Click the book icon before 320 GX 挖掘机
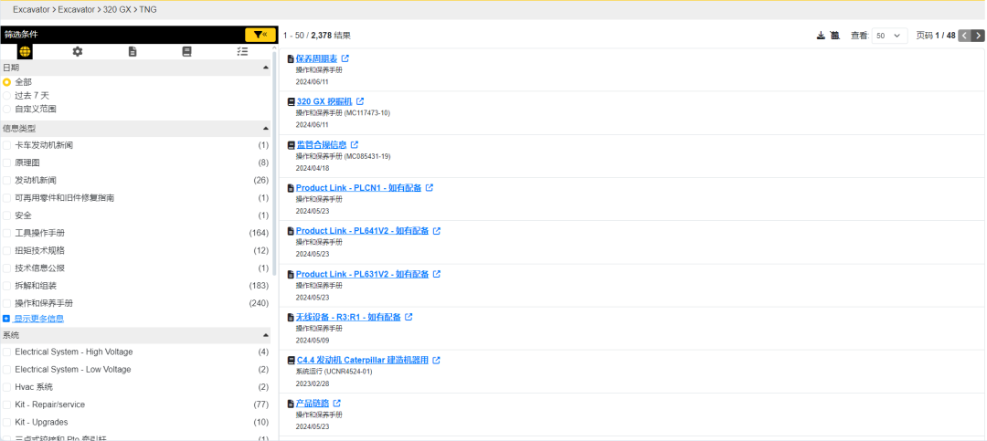The width and height of the screenshot is (987, 441). tap(292, 102)
